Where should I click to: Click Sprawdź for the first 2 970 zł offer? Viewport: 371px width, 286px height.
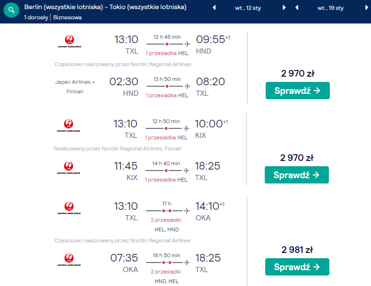pos(297,91)
